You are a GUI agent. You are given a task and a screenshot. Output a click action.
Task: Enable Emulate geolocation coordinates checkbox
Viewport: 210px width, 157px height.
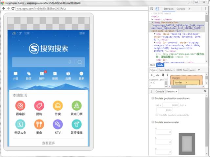pos(153,98)
